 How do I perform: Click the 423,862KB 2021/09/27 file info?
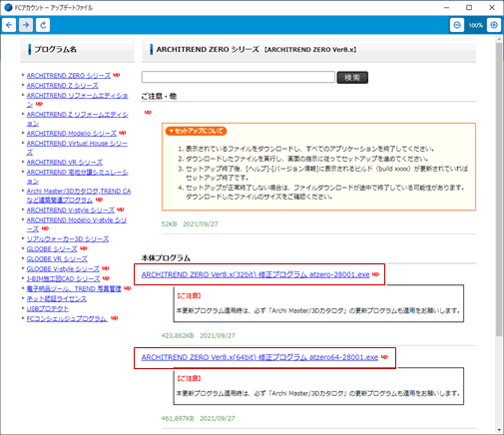199,335
